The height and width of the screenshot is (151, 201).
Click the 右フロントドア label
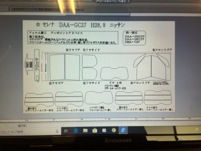click(162, 50)
